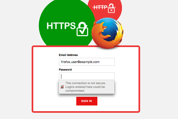Click the firefox.user@example.com text
178x119 pixels.
pyautogui.click(x=80, y=62)
